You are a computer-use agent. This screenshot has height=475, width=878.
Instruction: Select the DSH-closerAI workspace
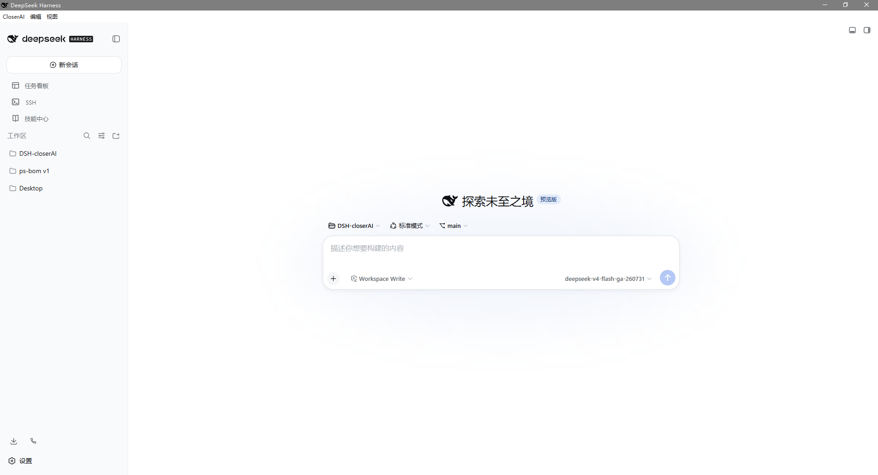point(64,153)
